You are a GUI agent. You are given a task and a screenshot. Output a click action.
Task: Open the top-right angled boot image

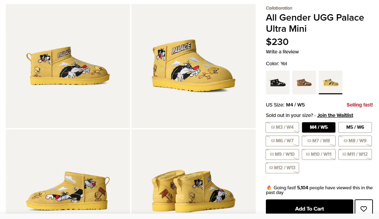[x=193, y=66]
